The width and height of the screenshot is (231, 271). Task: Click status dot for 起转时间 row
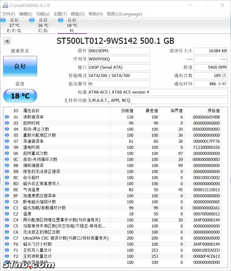(x=7, y=123)
